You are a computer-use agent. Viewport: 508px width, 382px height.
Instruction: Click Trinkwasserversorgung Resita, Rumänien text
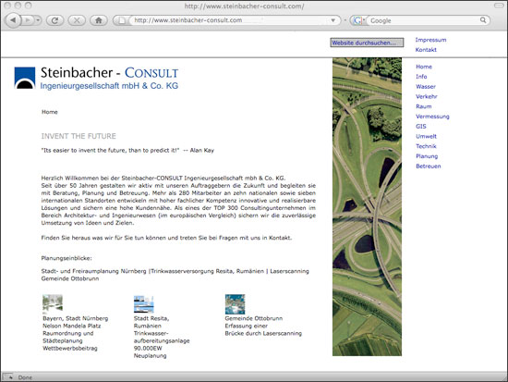[207, 271]
